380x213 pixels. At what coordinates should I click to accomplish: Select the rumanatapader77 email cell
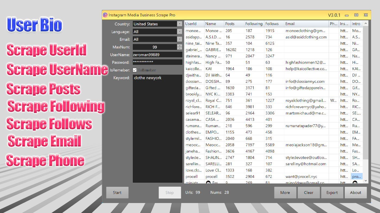tap(306, 126)
